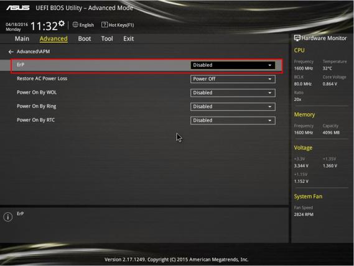This screenshot has height=266, width=354.
Task: Click the Hot Keys(F1) button
Action: (x=118, y=25)
